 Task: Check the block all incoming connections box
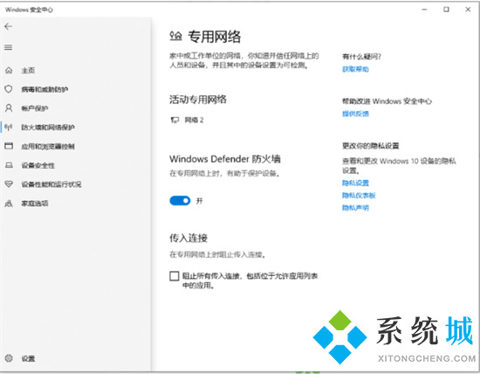175,276
